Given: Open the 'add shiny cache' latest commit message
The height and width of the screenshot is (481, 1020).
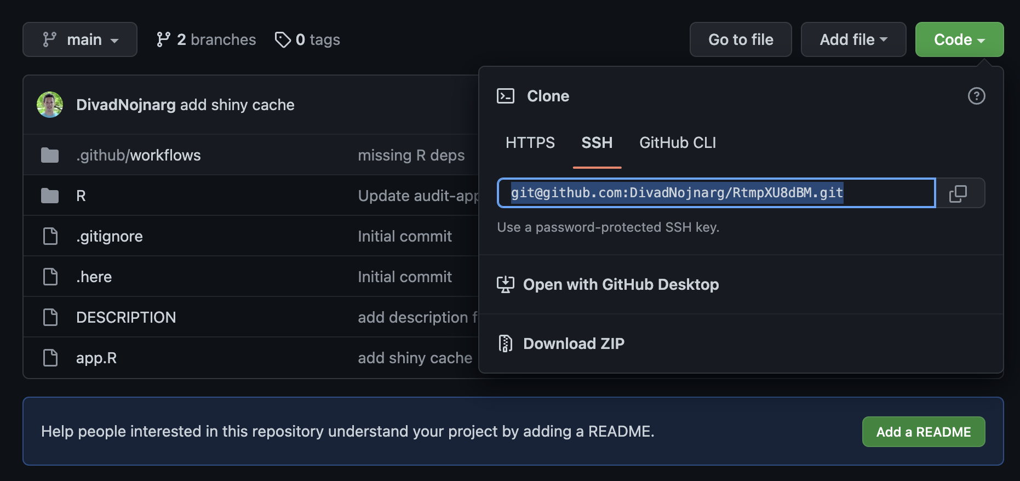Looking at the screenshot, I should pyautogui.click(x=237, y=105).
